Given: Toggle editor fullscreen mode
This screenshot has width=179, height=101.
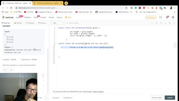Looking at the screenshot, I should (x=174, y=23).
